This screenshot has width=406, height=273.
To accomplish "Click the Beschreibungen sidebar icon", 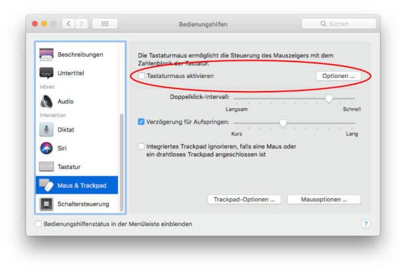I will point(46,54).
